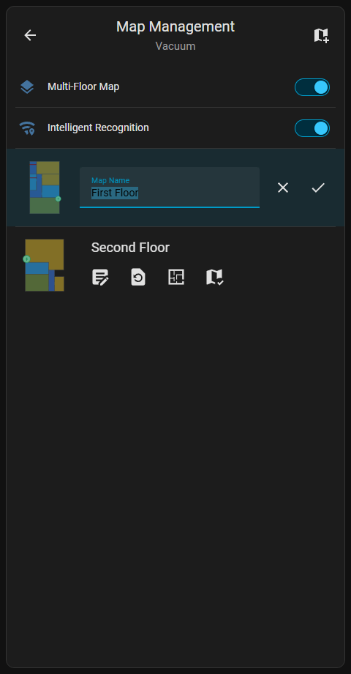Select the Second Floor map via the map-check icon
Image resolution: width=351 pixels, height=674 pixels.
[214, 277]
